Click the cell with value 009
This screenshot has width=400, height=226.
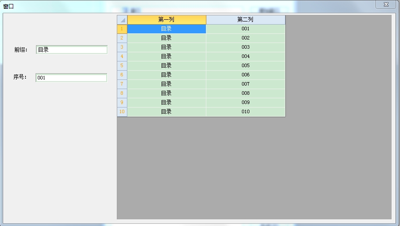[x=245, y=102]
